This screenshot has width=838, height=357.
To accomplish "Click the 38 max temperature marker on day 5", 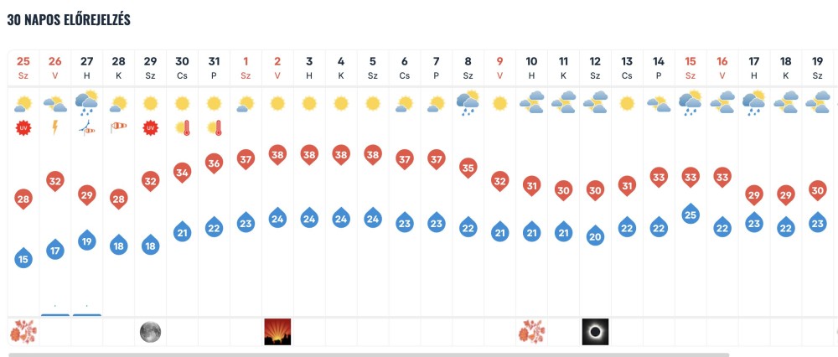I will click(373, 155).
